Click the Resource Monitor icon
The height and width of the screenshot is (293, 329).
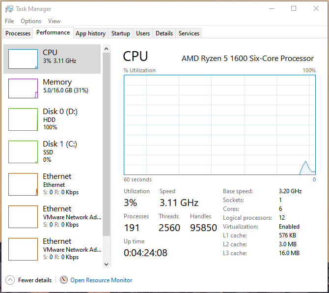coord(64,280)
